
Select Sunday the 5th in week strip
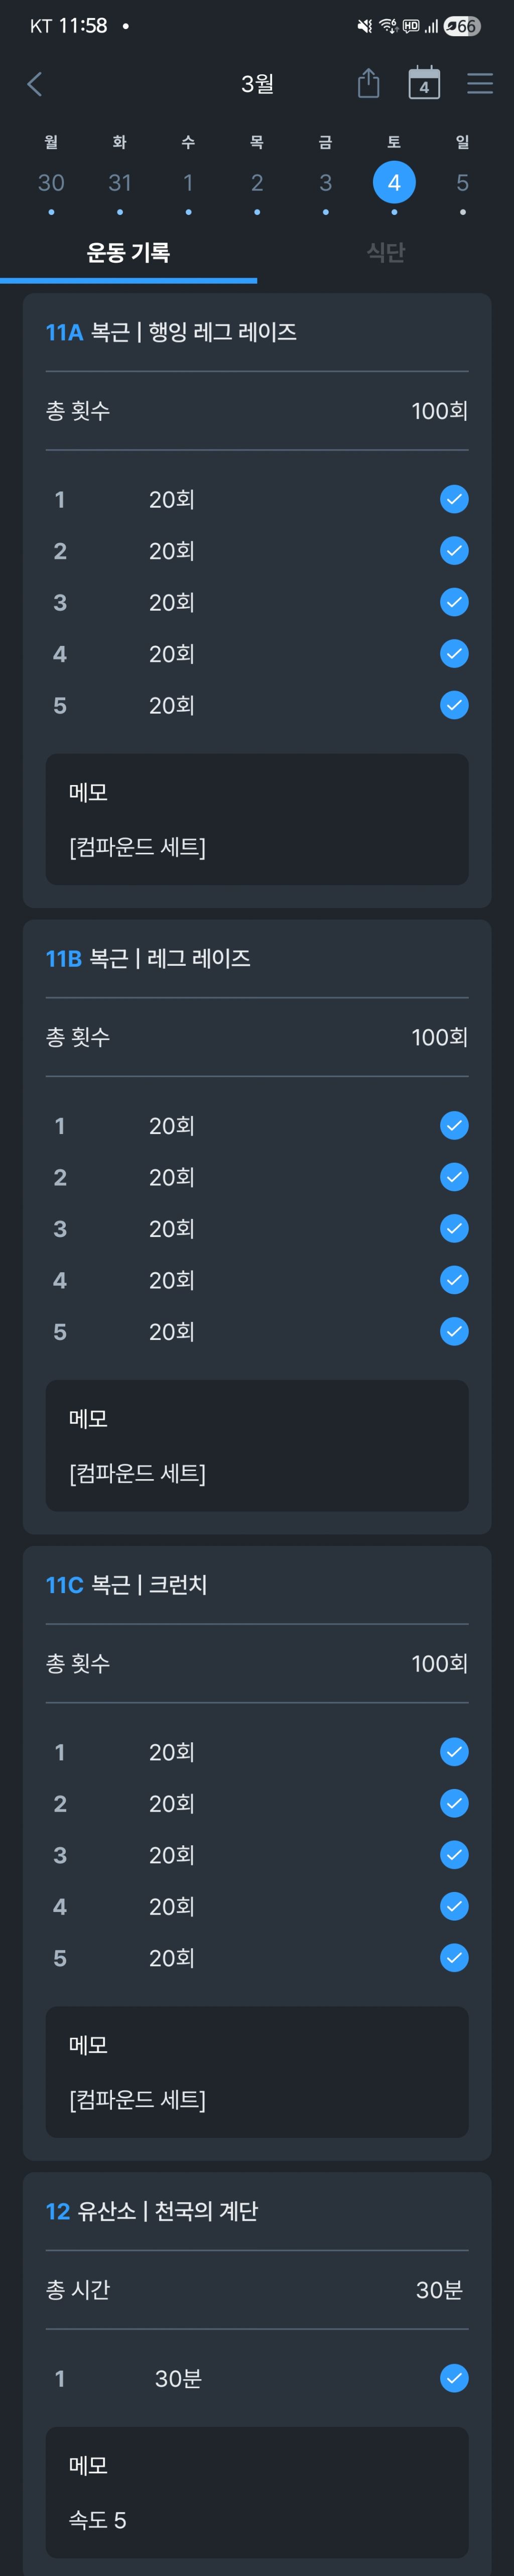(462, 183)
